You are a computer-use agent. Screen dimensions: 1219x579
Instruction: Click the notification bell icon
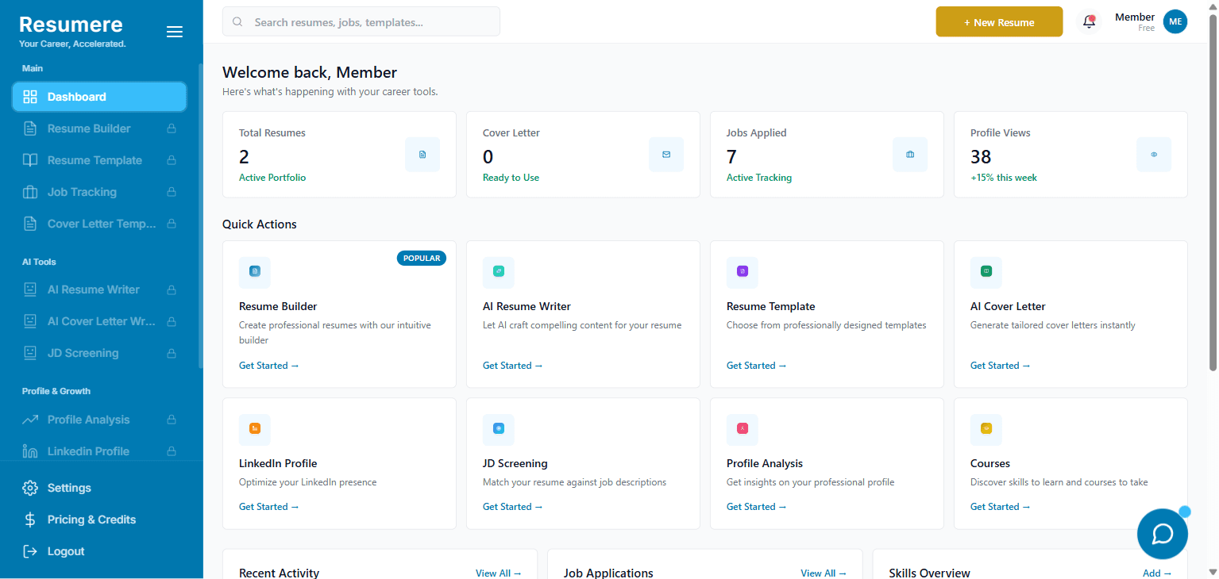1088,21
